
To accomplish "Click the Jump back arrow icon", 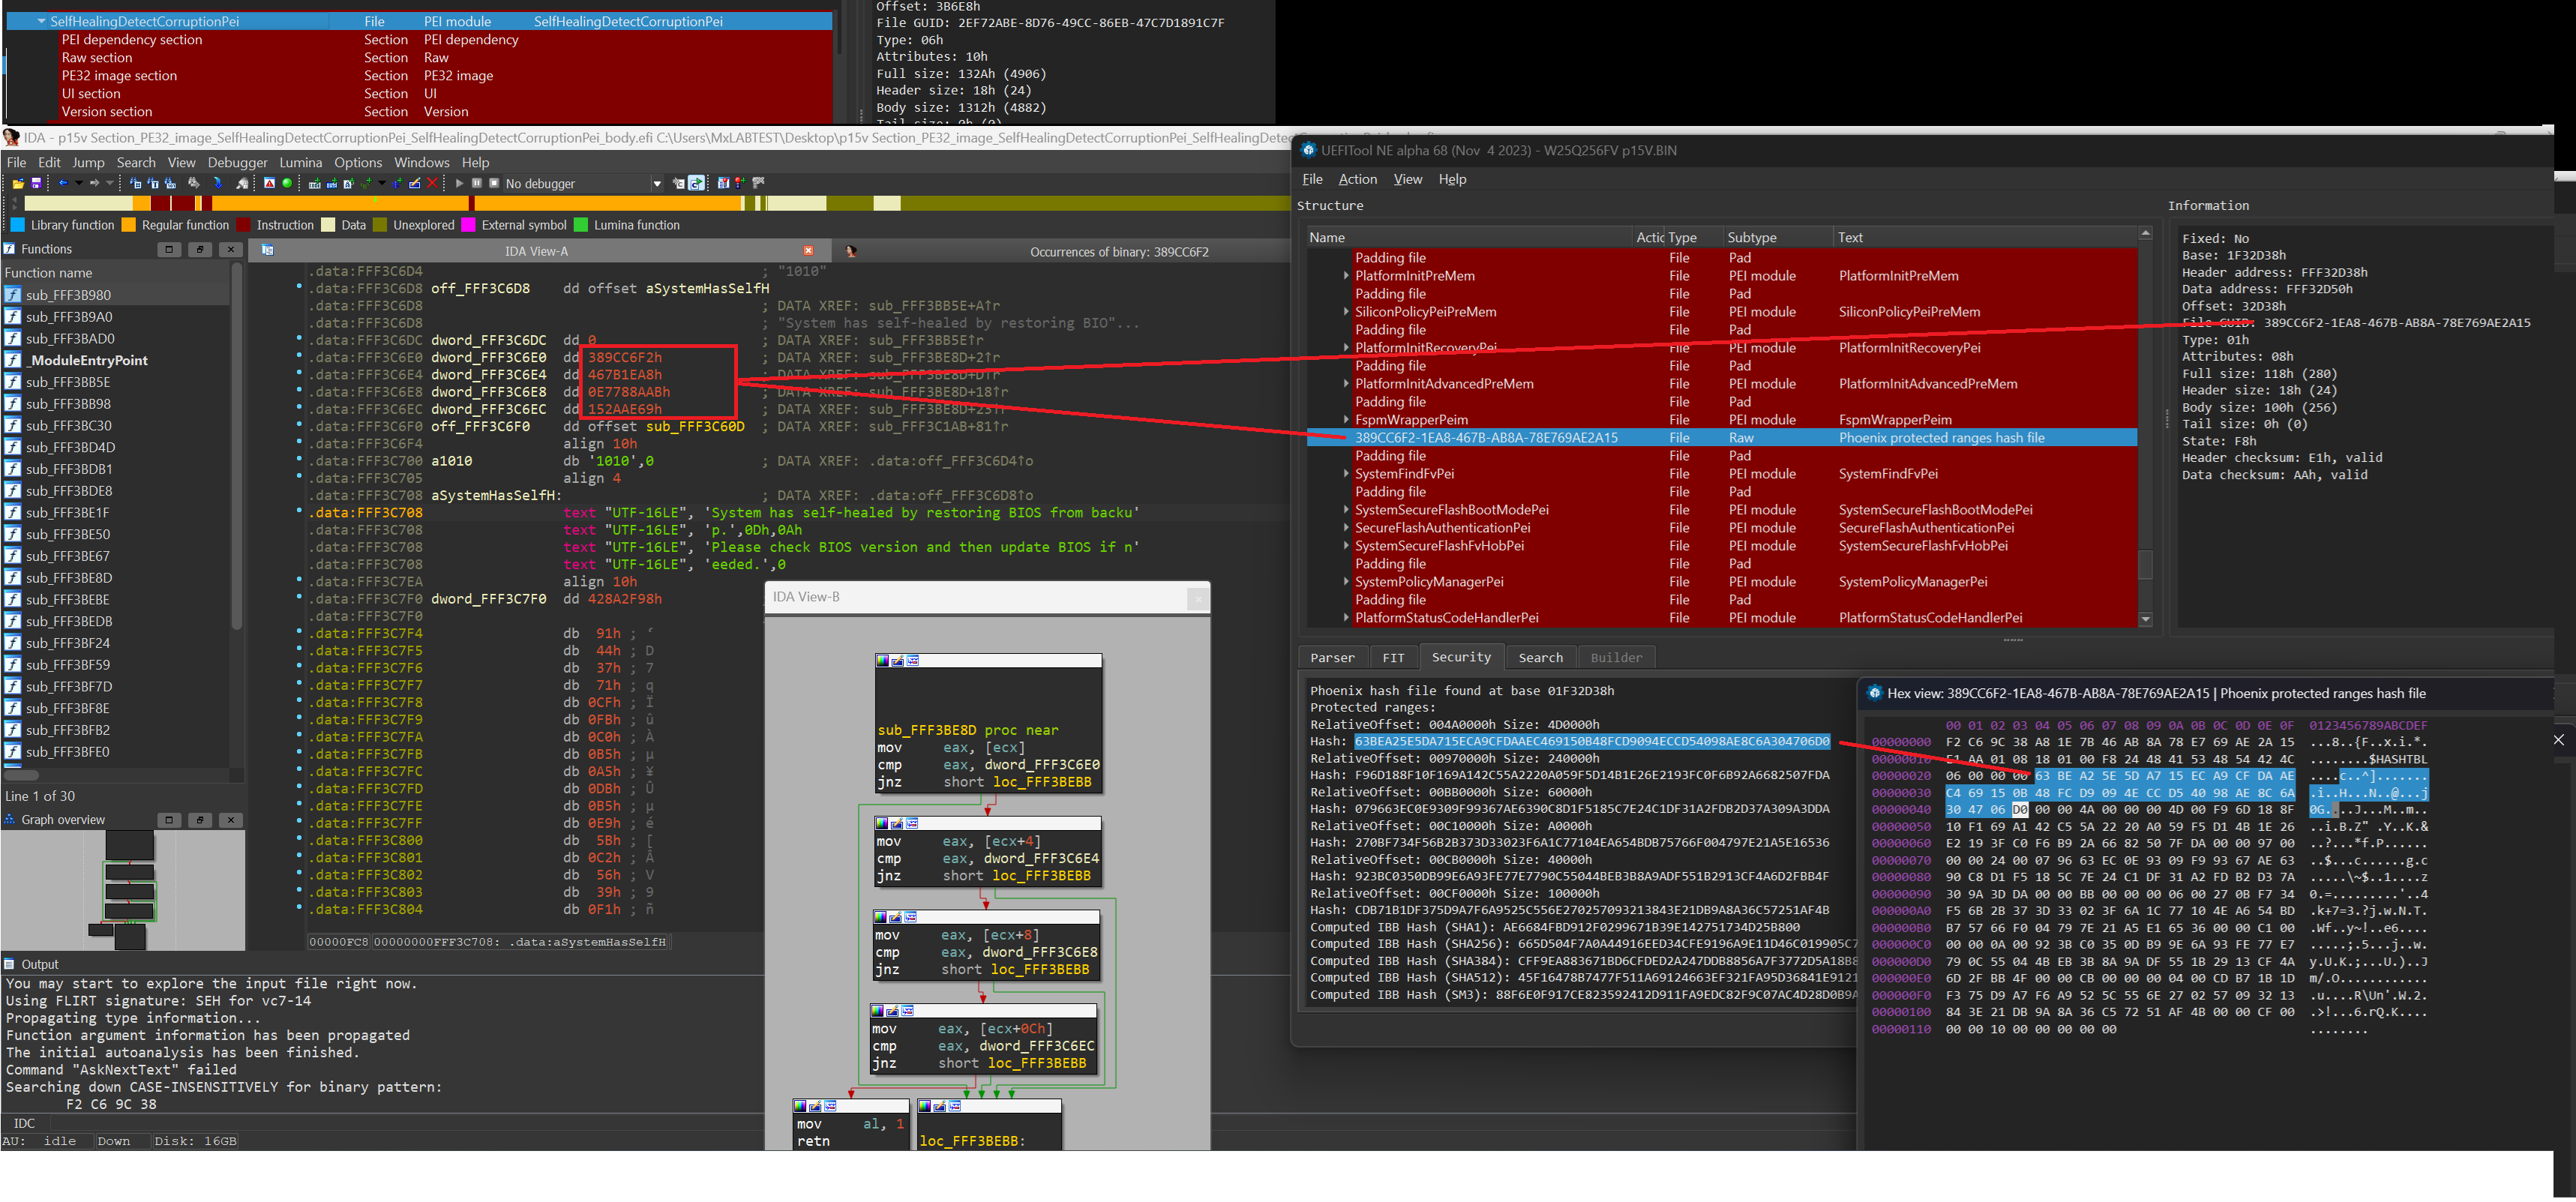I will 63,183.
